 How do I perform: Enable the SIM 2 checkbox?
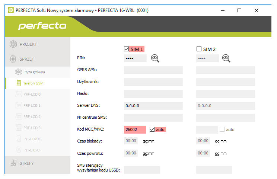click(x=199, y=49)
